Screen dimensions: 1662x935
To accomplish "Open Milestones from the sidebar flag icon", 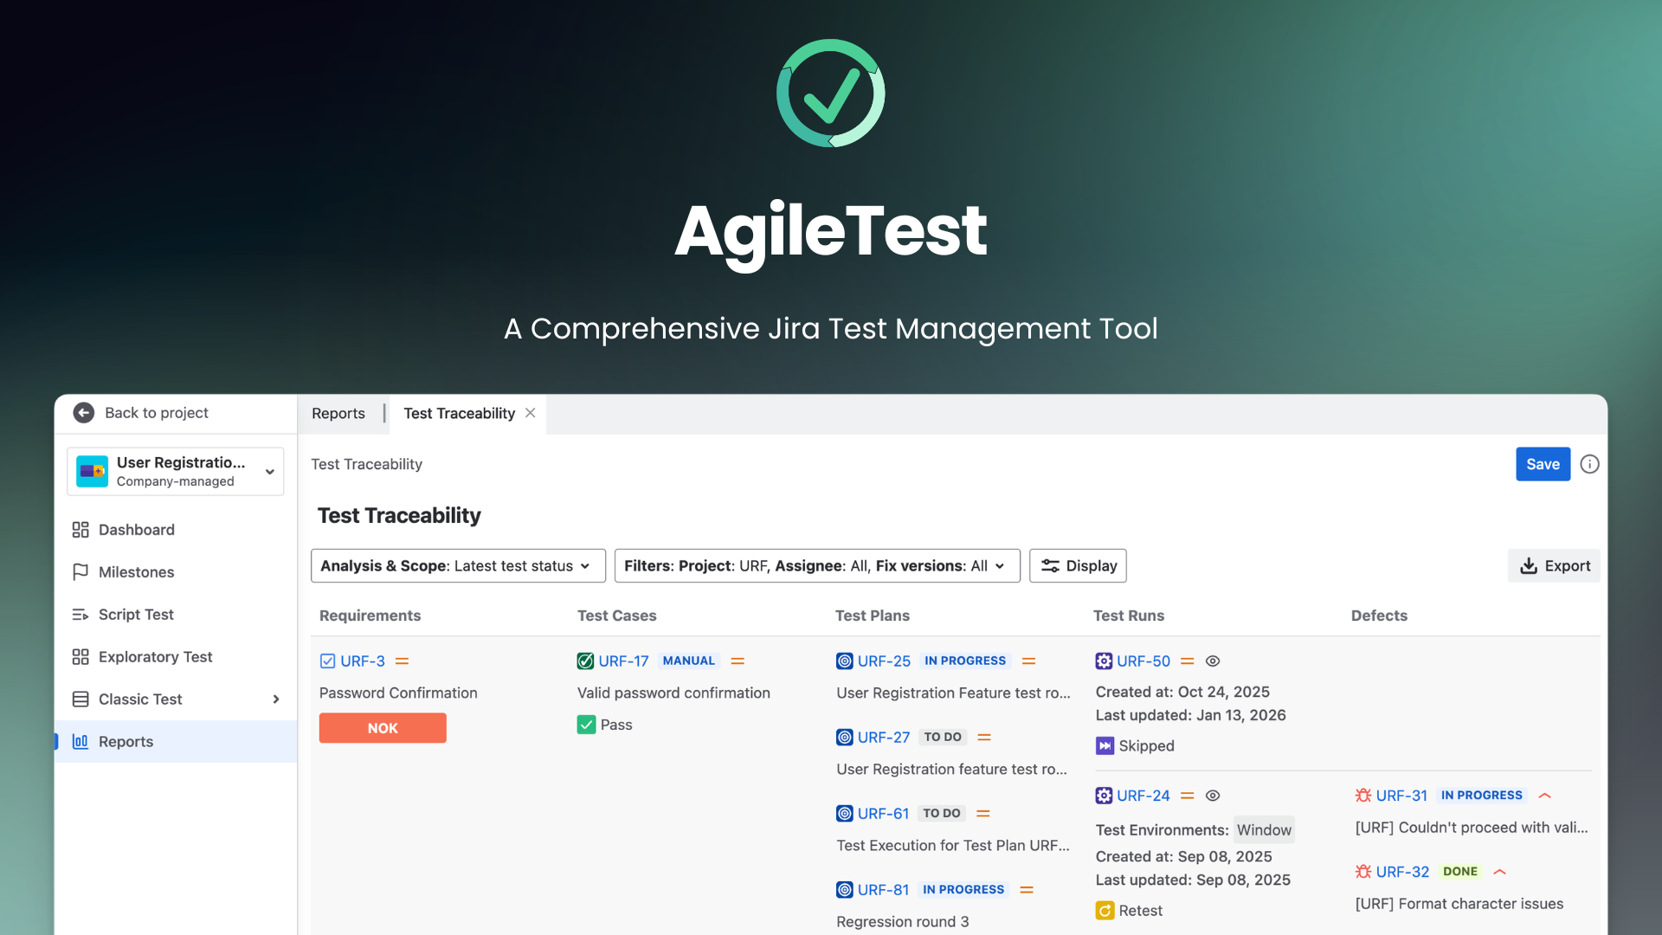I will click(x=81, y=571).
